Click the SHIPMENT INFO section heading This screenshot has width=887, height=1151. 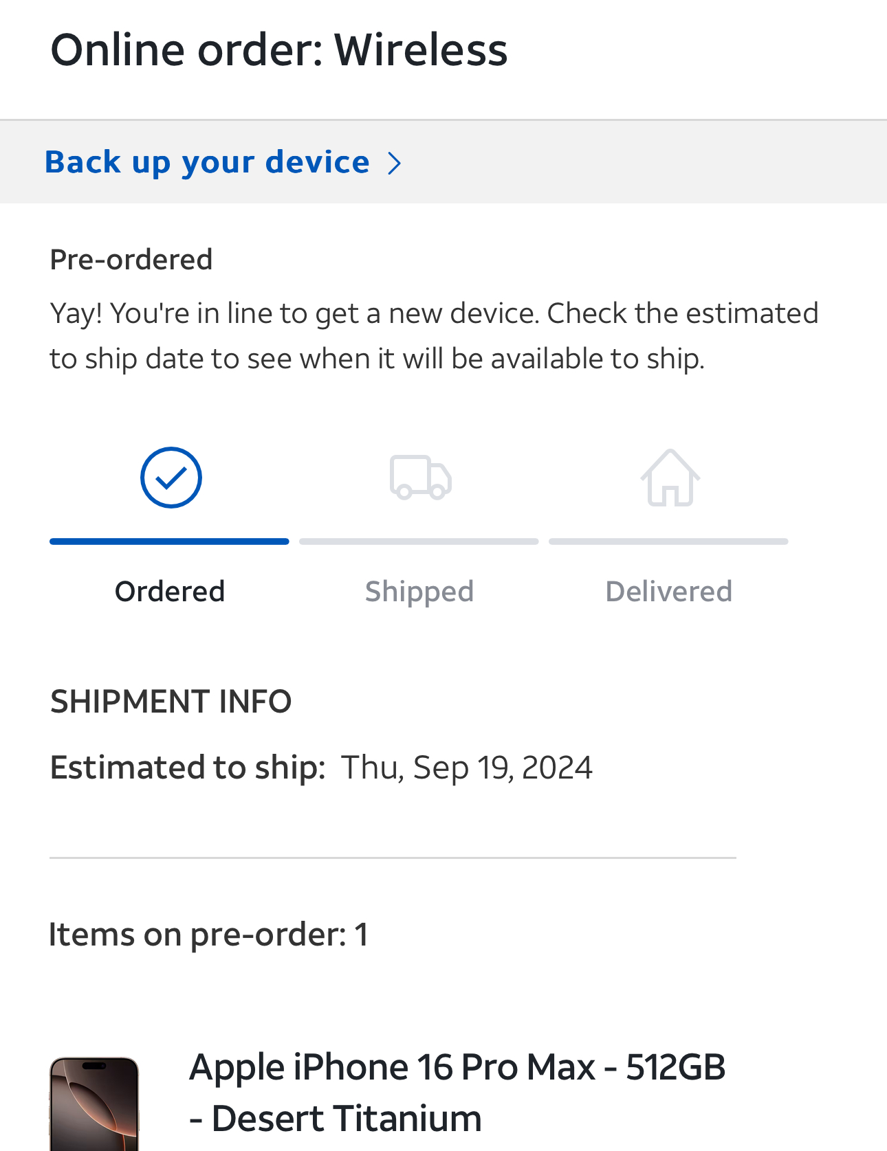click(x=171, y=702)
